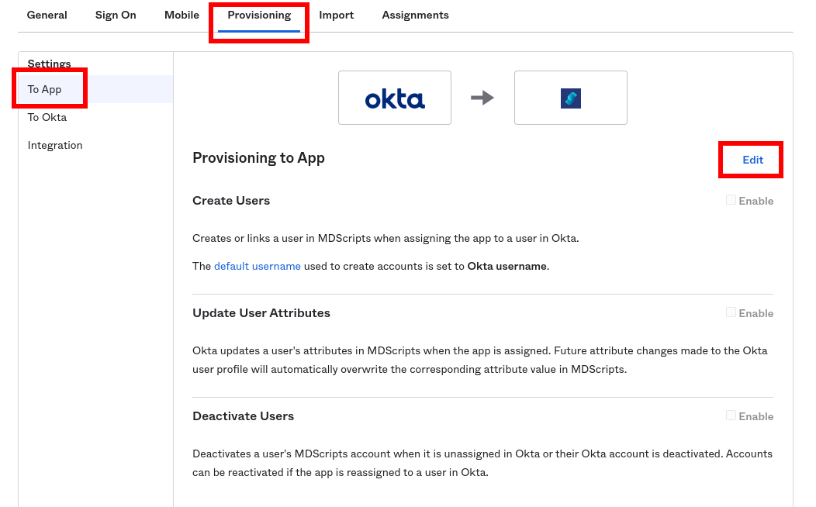Open the Mobile tab
The width and height of the screenshot is (816, 507).
tap(182, 15)
